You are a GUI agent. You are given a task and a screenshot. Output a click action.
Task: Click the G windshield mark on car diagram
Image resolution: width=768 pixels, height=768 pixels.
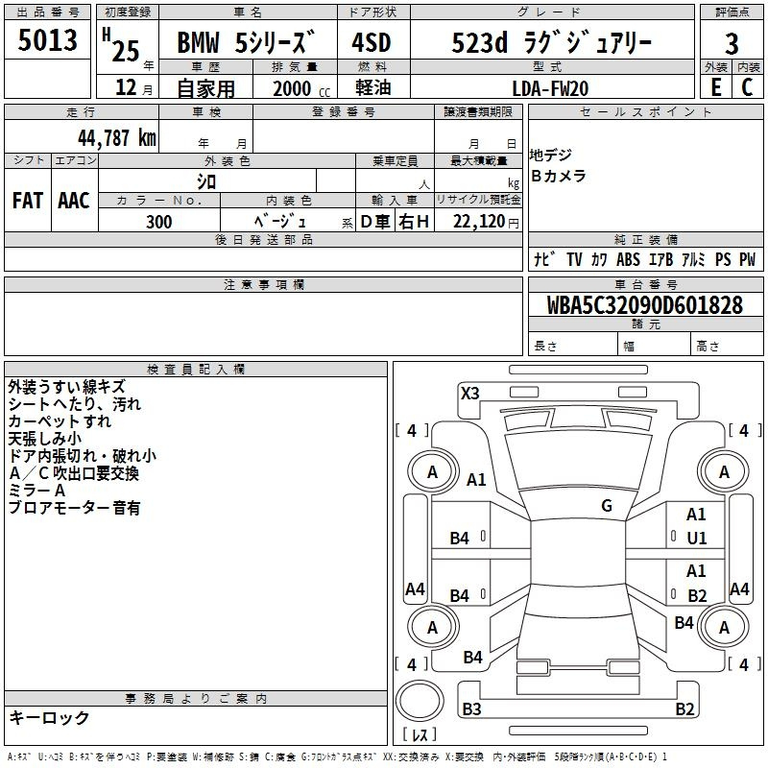coord(607,506)
